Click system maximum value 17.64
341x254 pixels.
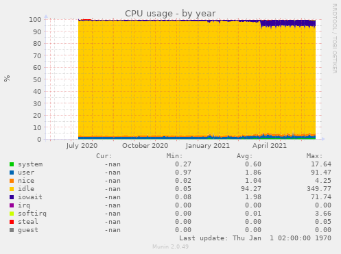click(x=321, y=164)
